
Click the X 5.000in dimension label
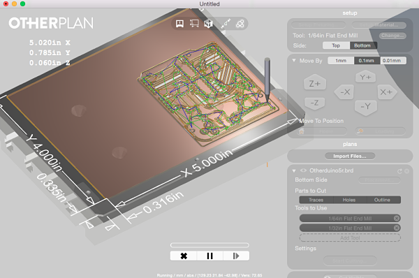[x=207, y=163]
